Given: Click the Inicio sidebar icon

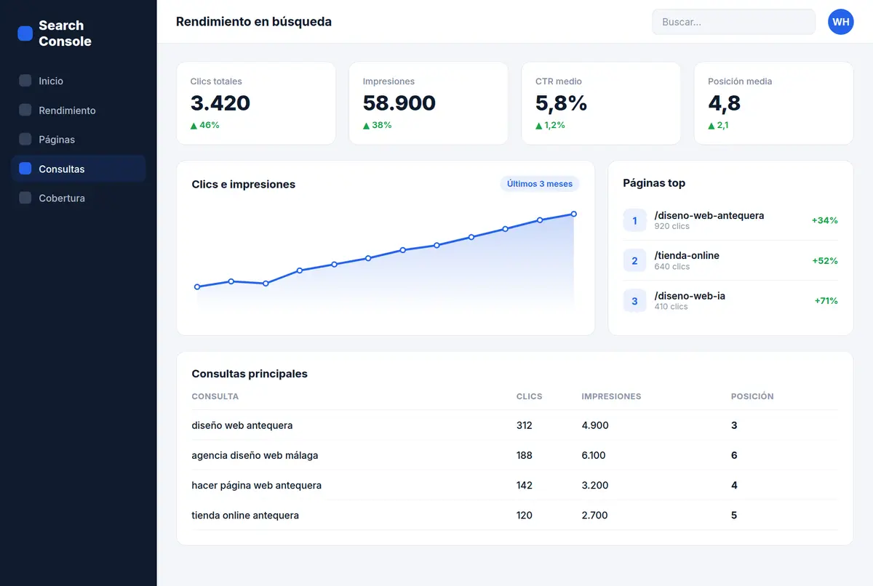Looking at the screenshot, I should coord(25,81).
